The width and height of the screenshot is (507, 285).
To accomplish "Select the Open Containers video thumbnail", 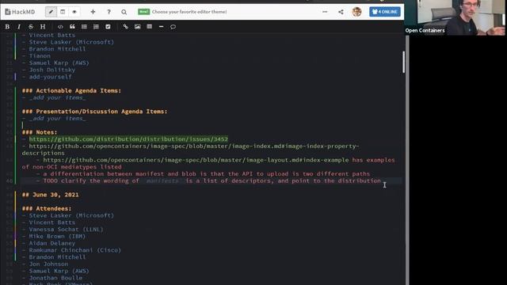I will 456,17.
